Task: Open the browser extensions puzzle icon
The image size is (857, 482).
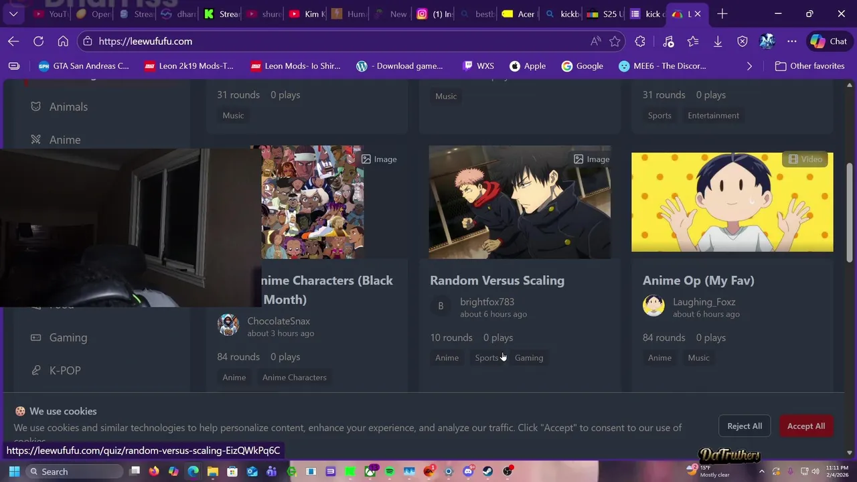Action: 640,42
